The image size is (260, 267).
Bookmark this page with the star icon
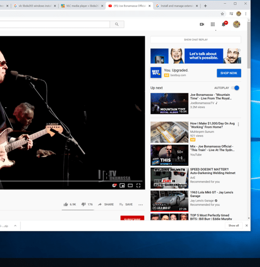click(x=222, y=14)
